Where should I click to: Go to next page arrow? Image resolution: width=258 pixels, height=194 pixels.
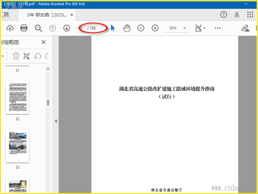tap(67, 28)
